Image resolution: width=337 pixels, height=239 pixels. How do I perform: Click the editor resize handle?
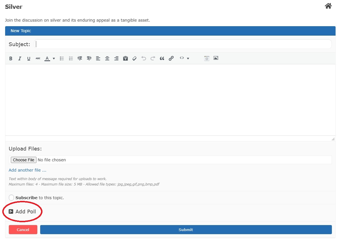pos(333,139)
